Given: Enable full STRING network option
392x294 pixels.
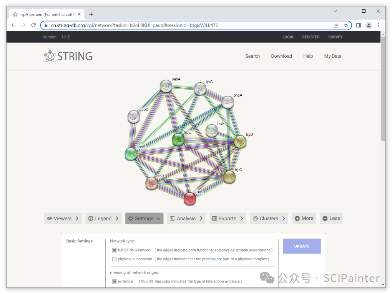Looking at the screenshot, I should [x=115, y=250].
